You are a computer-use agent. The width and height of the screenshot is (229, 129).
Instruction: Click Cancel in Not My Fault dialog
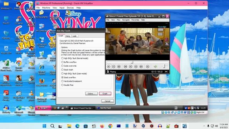point(107,101)
